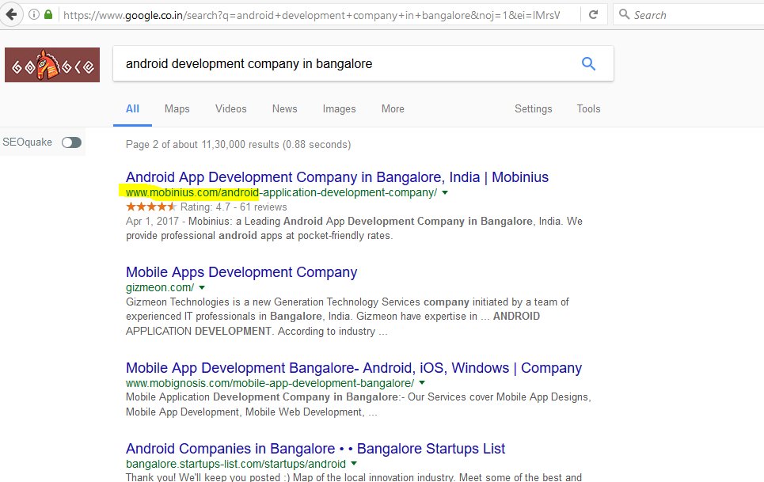Click the green padlock security icon

(x=50, y=13)
